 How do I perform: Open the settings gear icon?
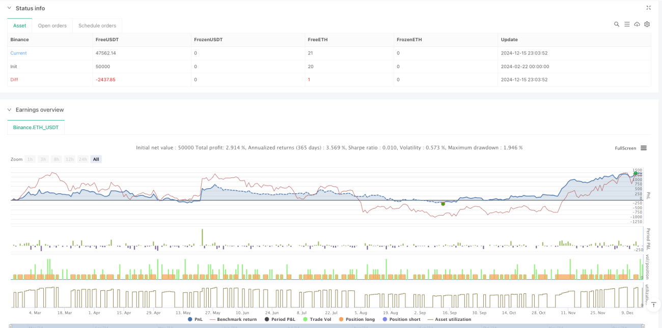647,24
